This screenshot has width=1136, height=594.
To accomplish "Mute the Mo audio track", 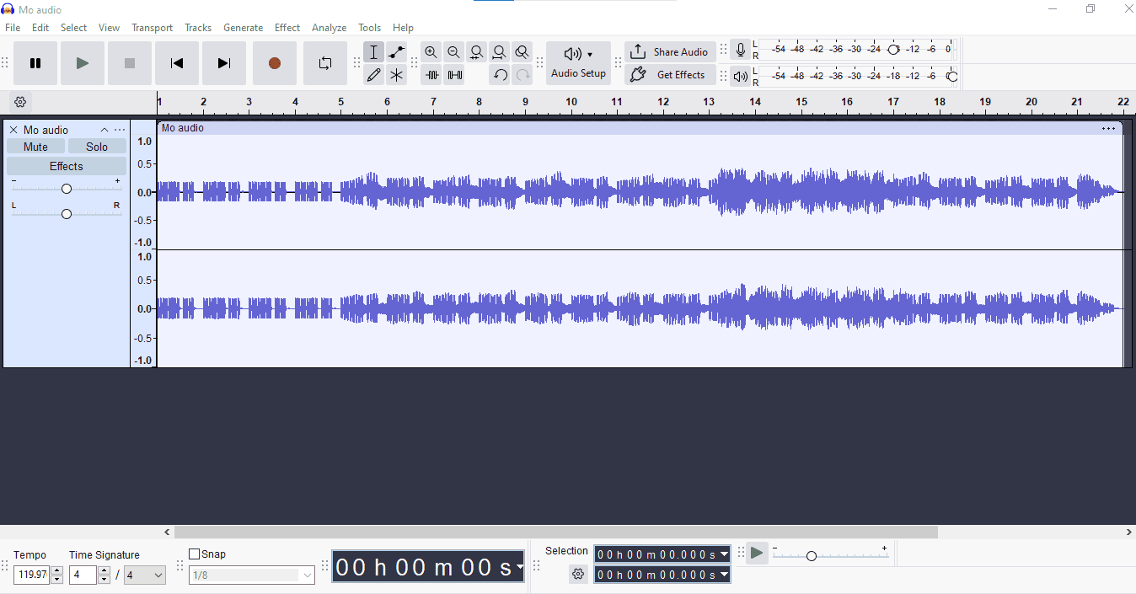I will pyautogui.click(x=35, y=147).
